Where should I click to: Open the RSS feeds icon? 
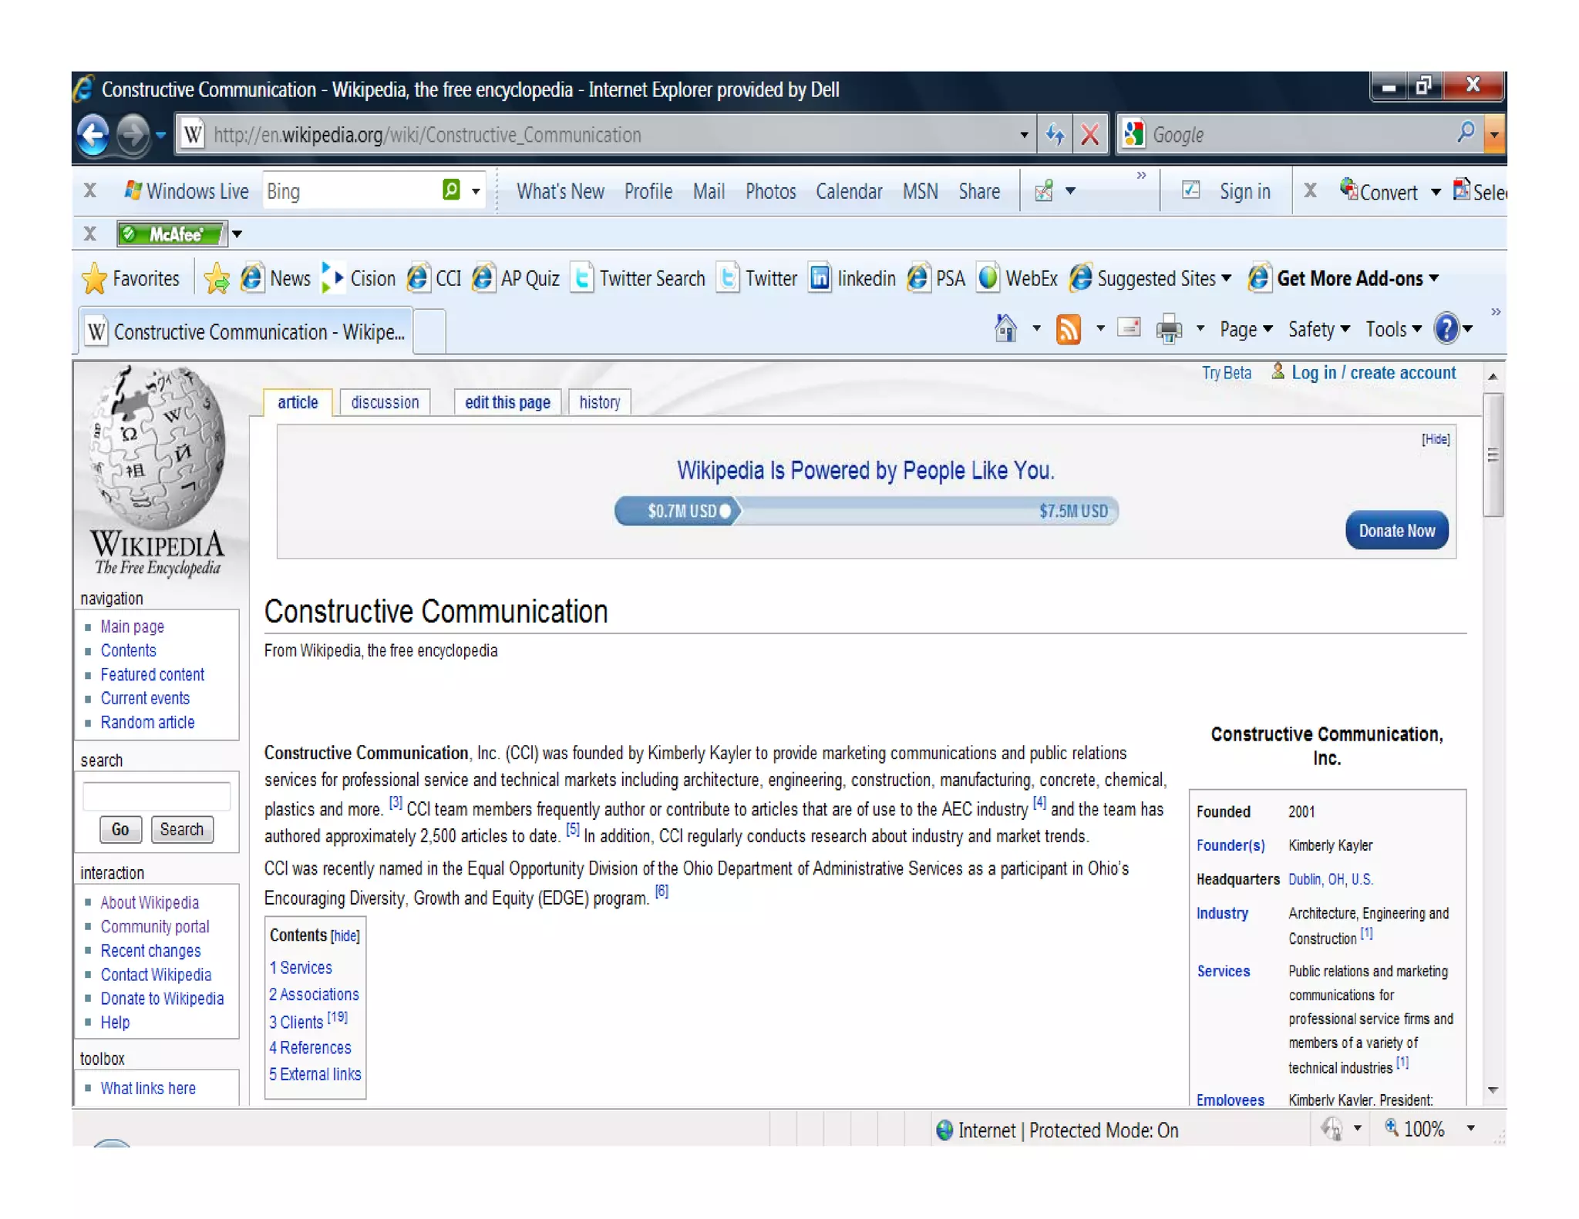click(1068, 330)
